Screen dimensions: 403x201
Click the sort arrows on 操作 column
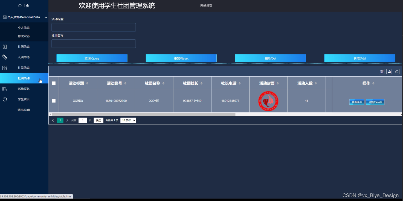point(373,83)
